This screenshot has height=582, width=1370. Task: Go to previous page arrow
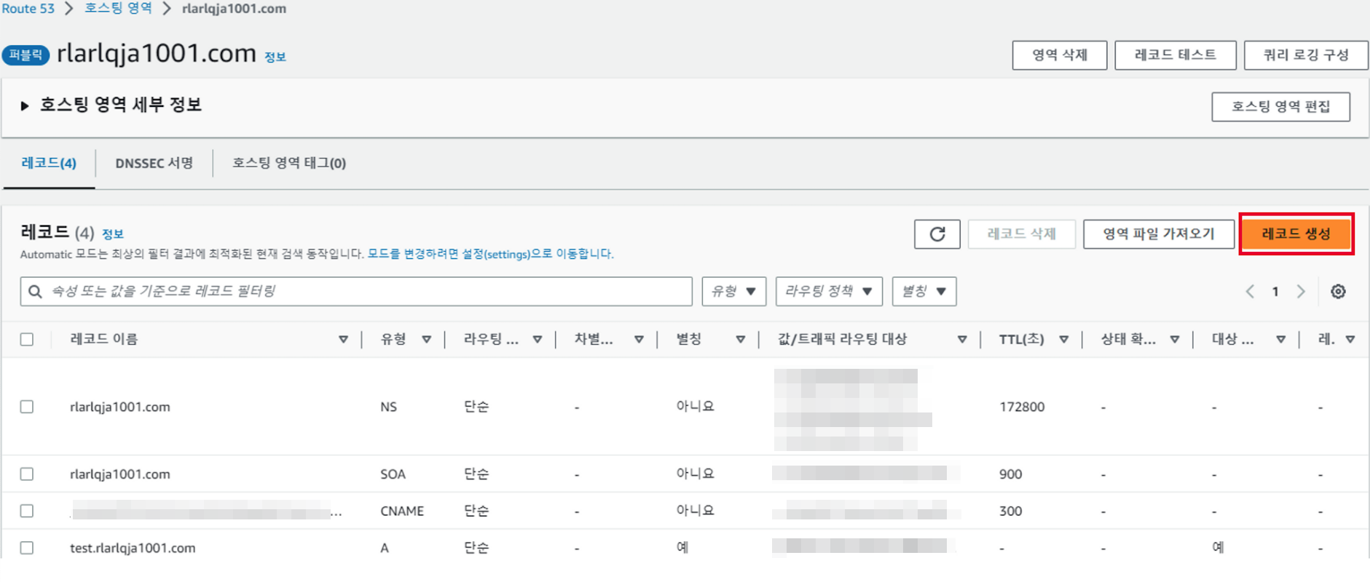point(1250,292)
